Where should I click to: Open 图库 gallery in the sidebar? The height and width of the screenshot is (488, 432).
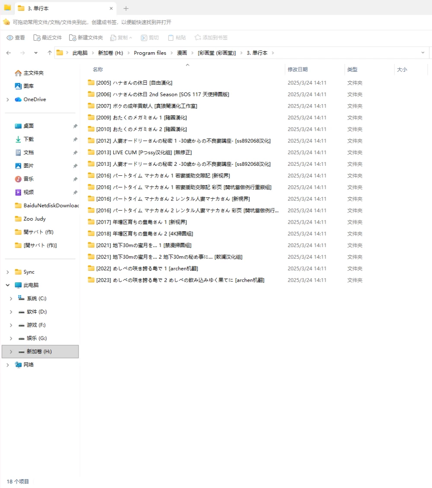tap(24, 86)
